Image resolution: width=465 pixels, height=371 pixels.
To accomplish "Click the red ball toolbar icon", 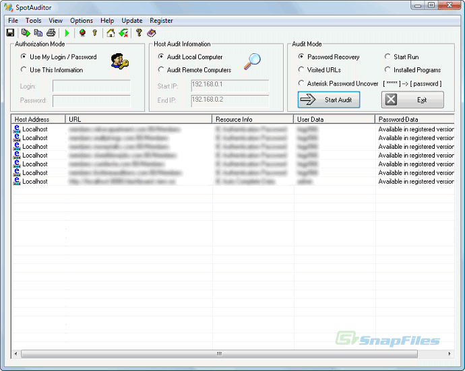I will (x=82, y=32).
